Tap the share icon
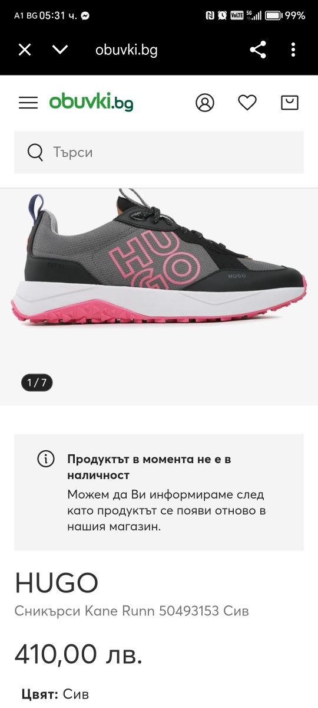This screenshot has width=318, height=708. (x=258, y=50)
